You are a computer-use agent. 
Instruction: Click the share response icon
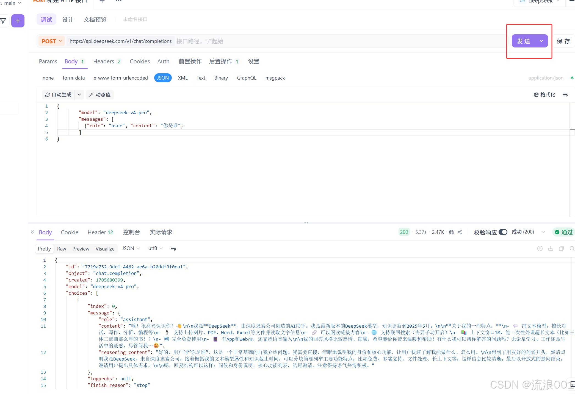(460, 232)
